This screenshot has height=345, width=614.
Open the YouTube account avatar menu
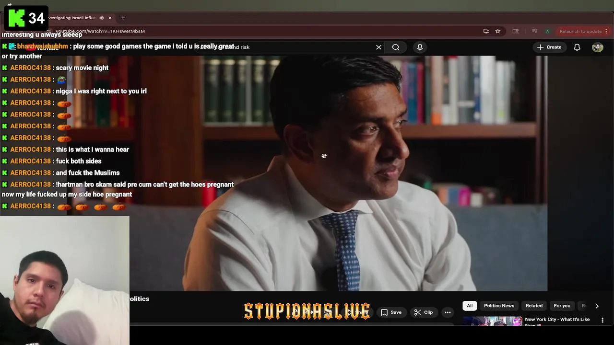click(x=597, y=47)
